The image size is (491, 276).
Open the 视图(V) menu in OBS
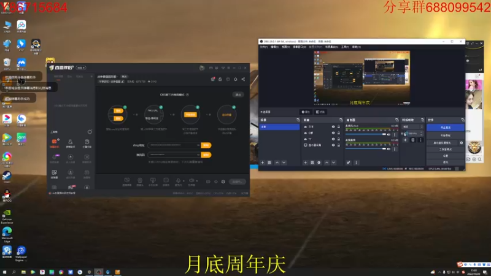(x=285, y=47)
